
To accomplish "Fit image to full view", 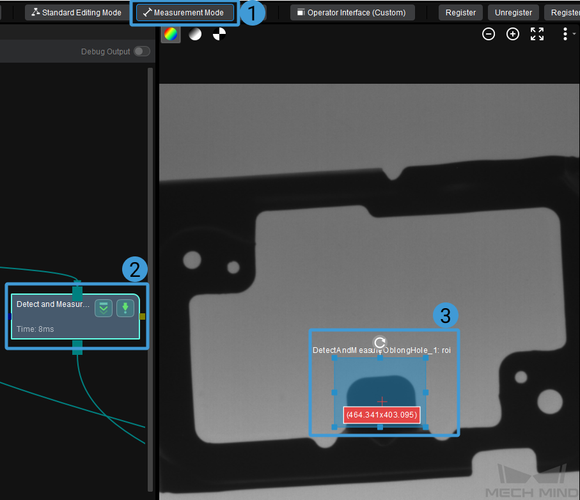I will 537,34.
